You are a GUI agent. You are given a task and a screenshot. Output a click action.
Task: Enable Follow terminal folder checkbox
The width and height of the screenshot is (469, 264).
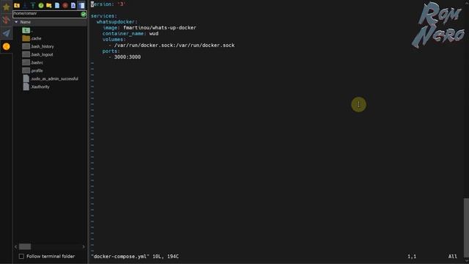pos(21,256)
